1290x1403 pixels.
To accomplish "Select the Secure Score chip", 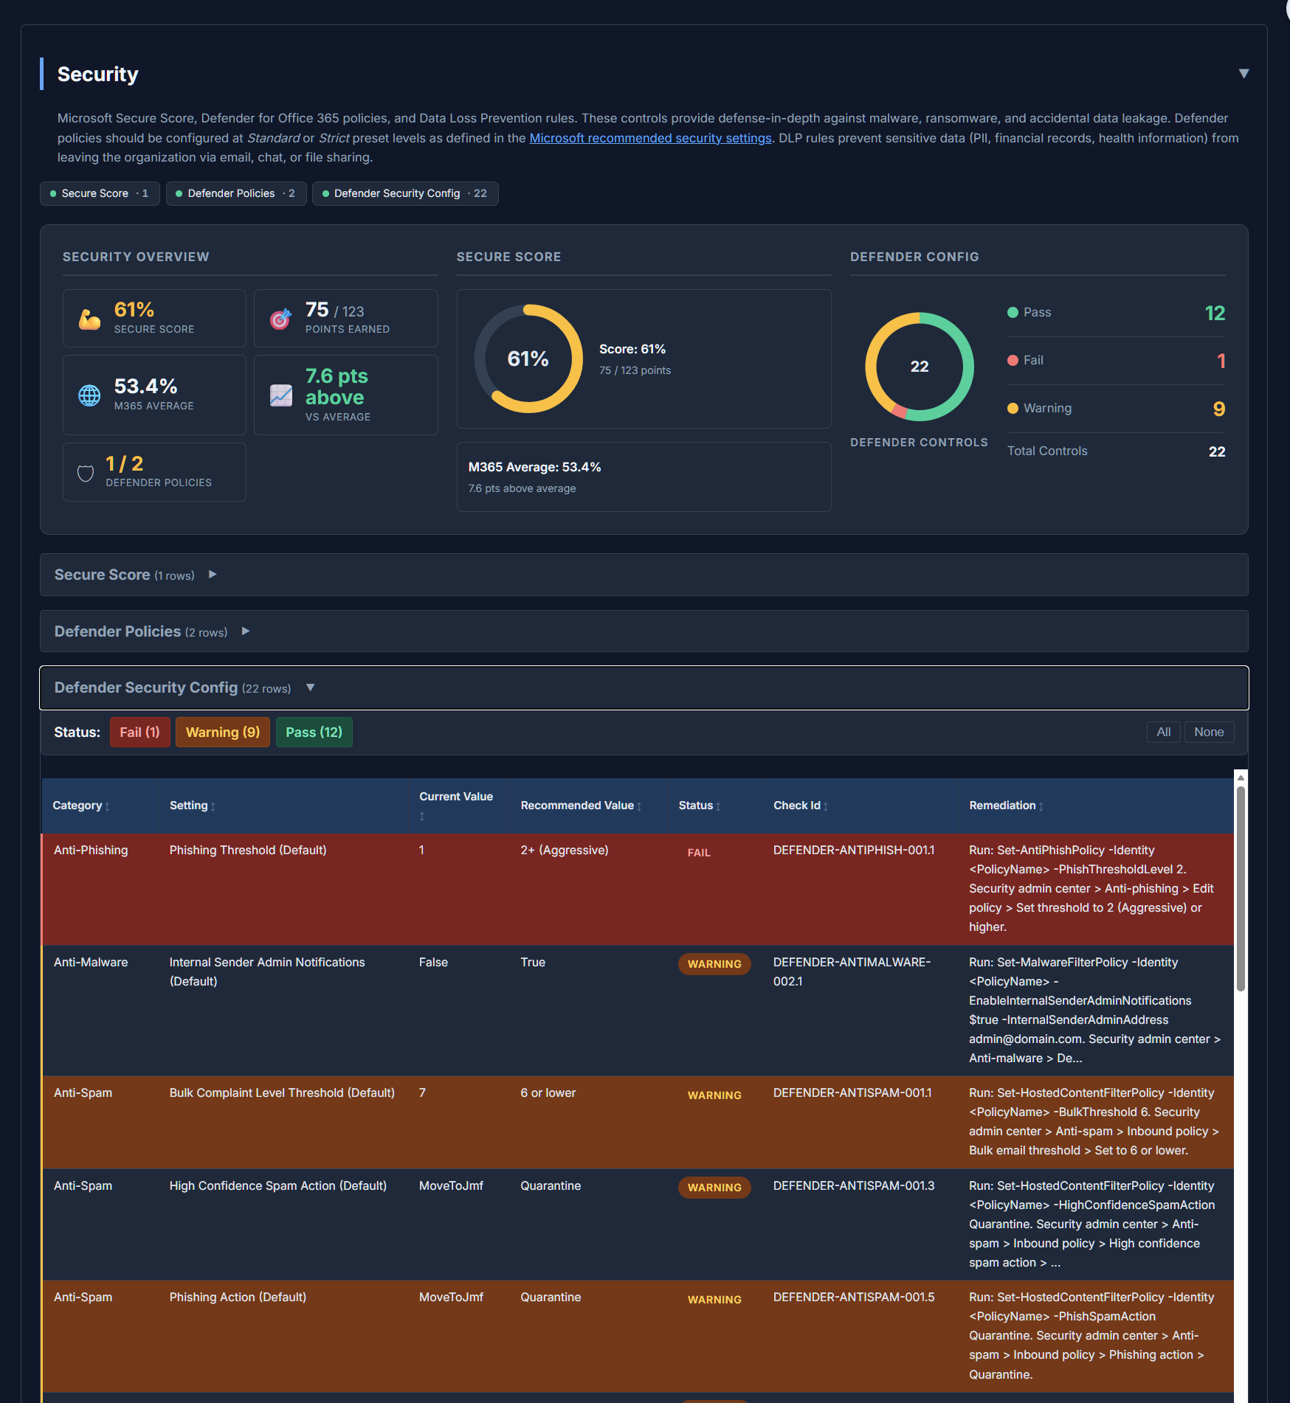I will tap(100, 193).
